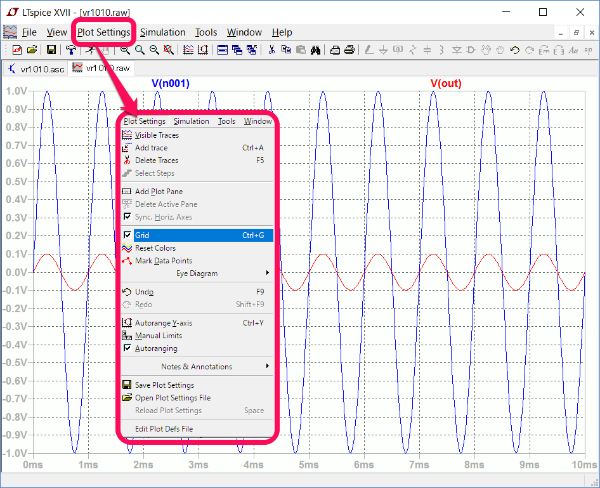The height and width of the screenshot is (488, 600).
Task: Click the redo arrow in the toolbar
Action: pos(530,49)
